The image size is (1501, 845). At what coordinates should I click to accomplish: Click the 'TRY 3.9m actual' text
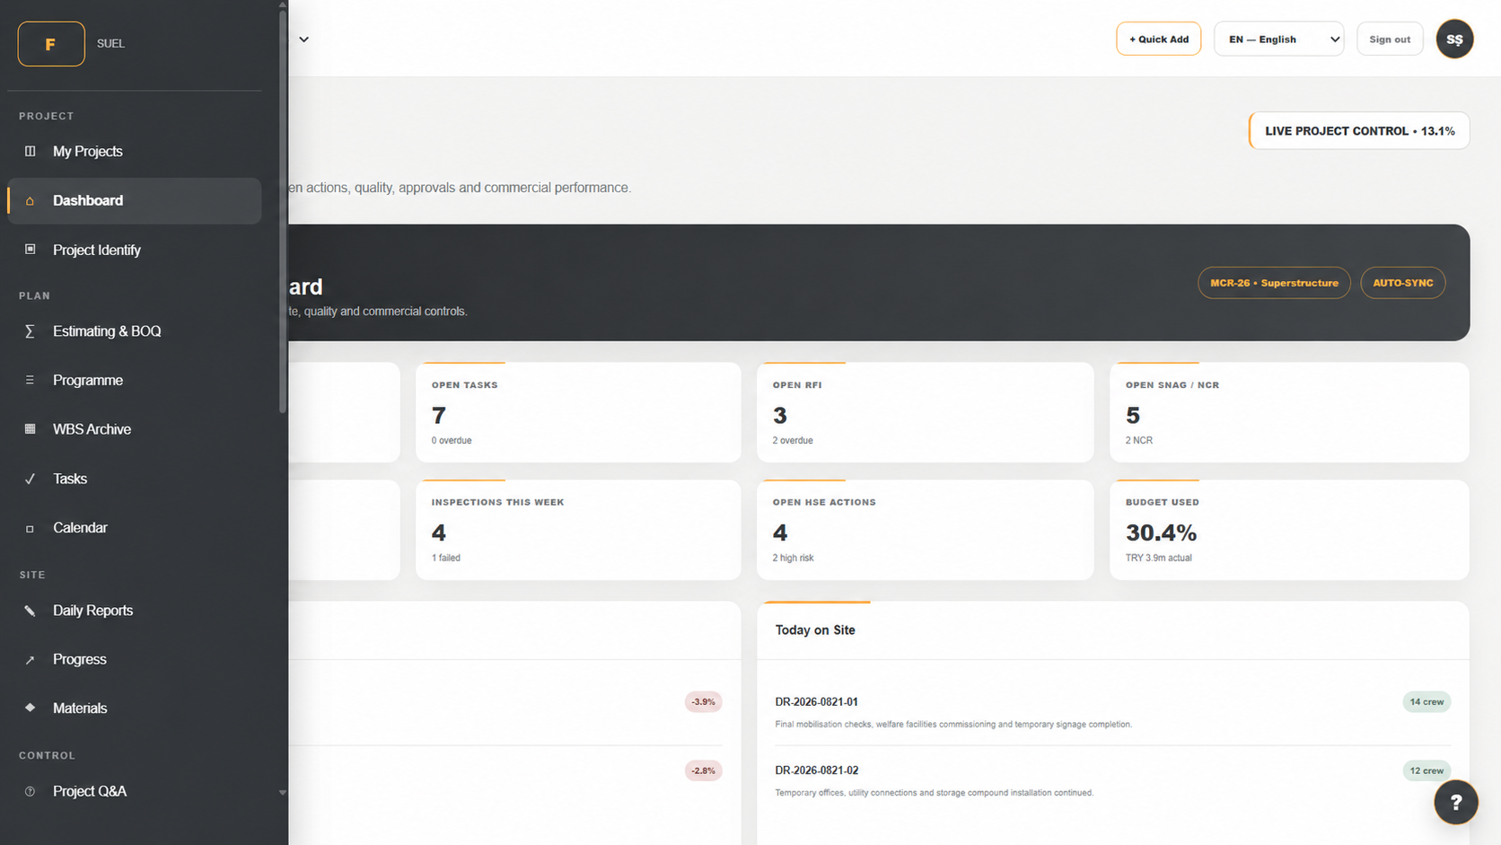click(1158, 559)
